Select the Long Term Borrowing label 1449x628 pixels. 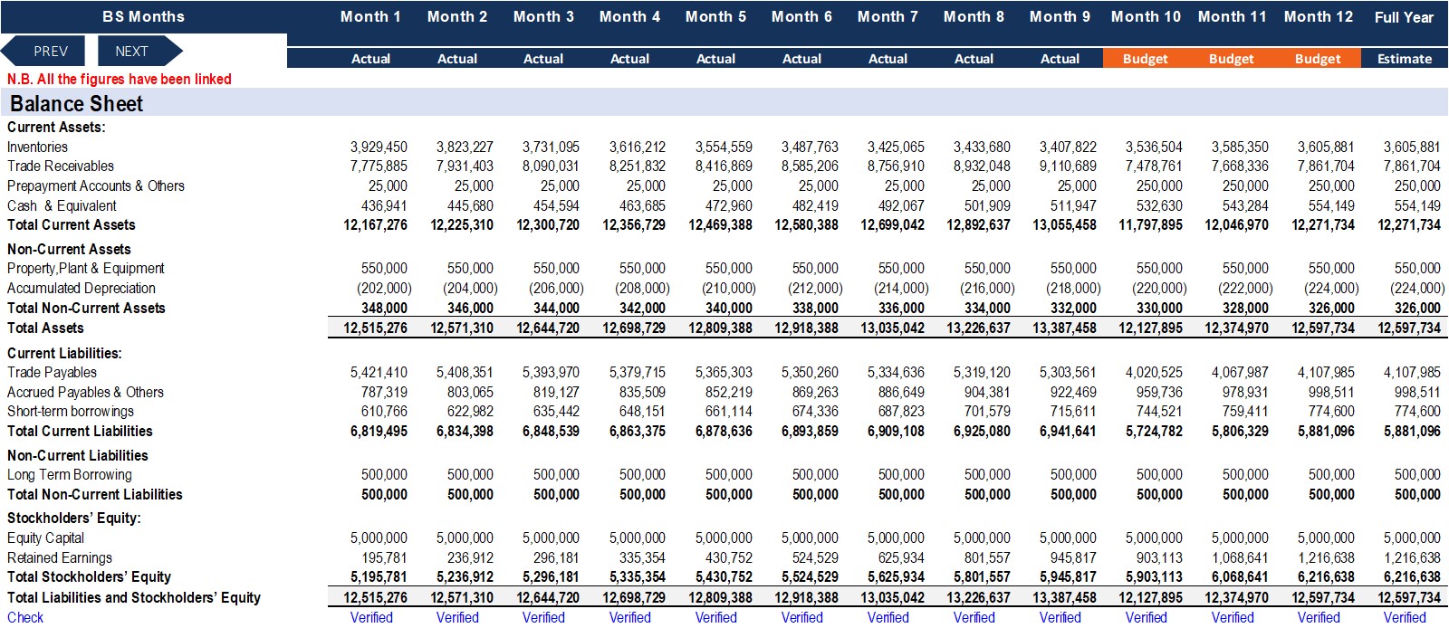tap(70, 474)
